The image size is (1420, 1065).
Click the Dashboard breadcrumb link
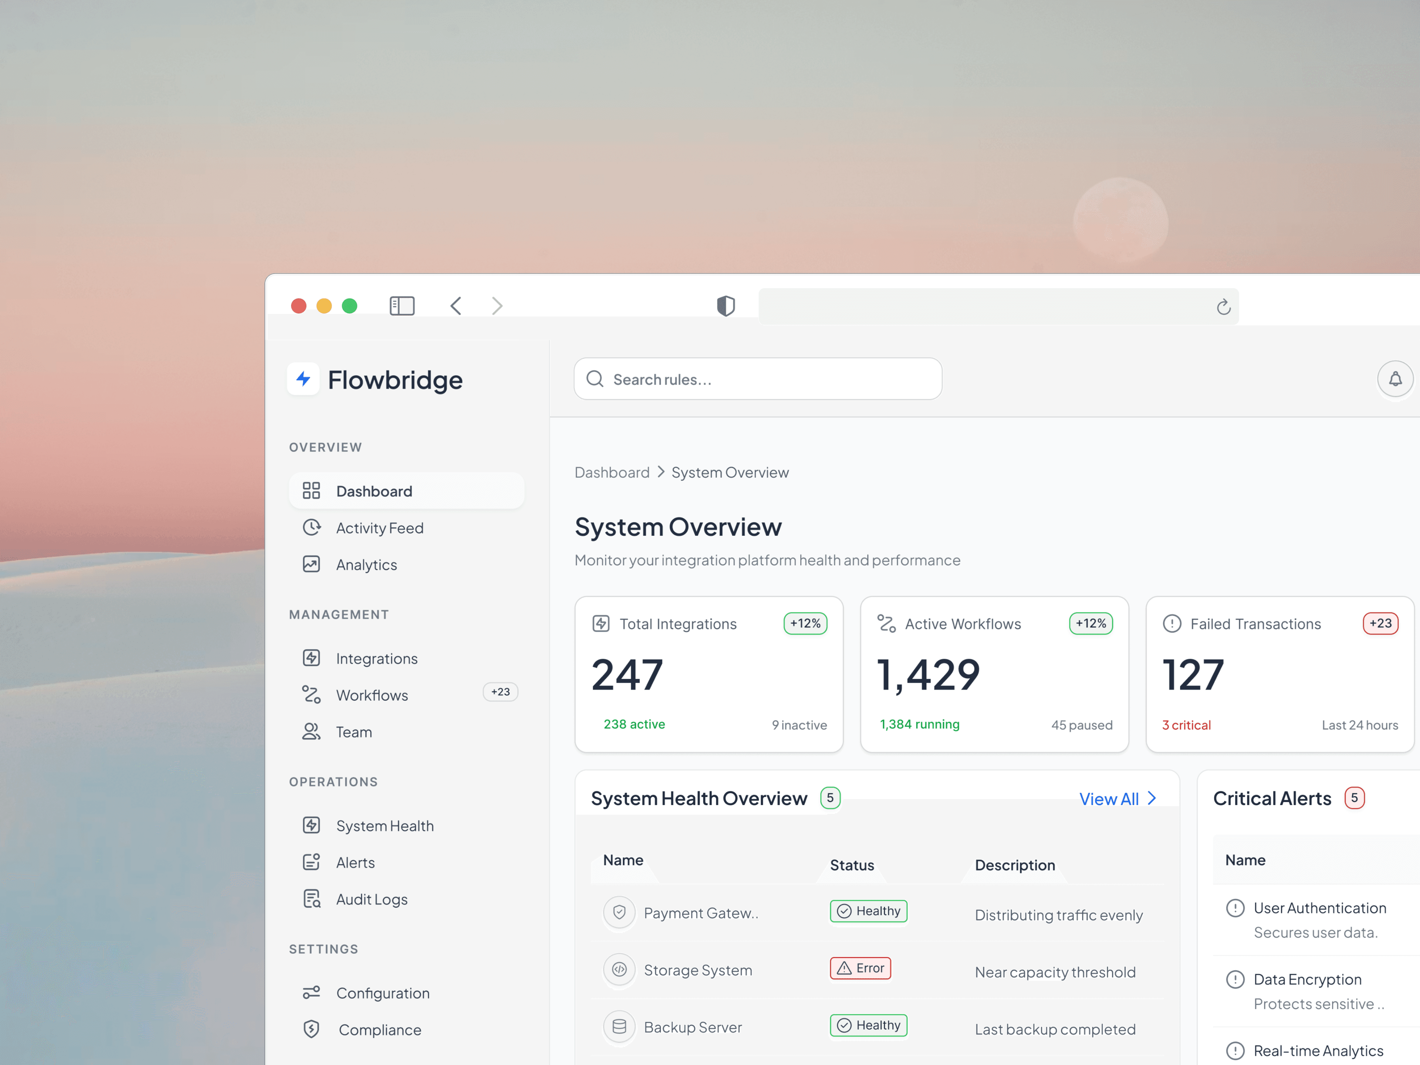pyautogui.click(x=612, y=473)
